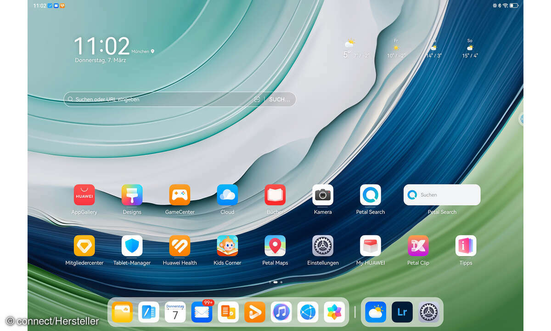Tap the date Donnerstag, 7. März

[101, 60]
